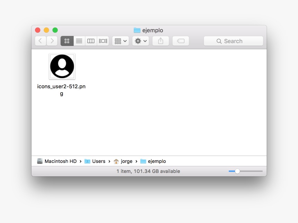Switch to Cover Flow view
Screen dimensions: 298x223
click(x=103, y=41)
